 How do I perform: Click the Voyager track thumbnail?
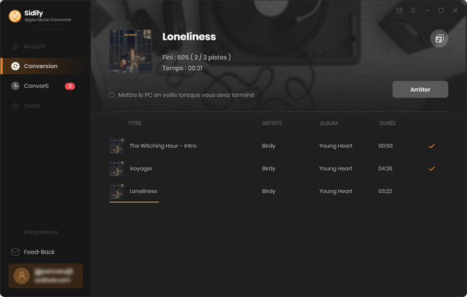coord(117,168)
